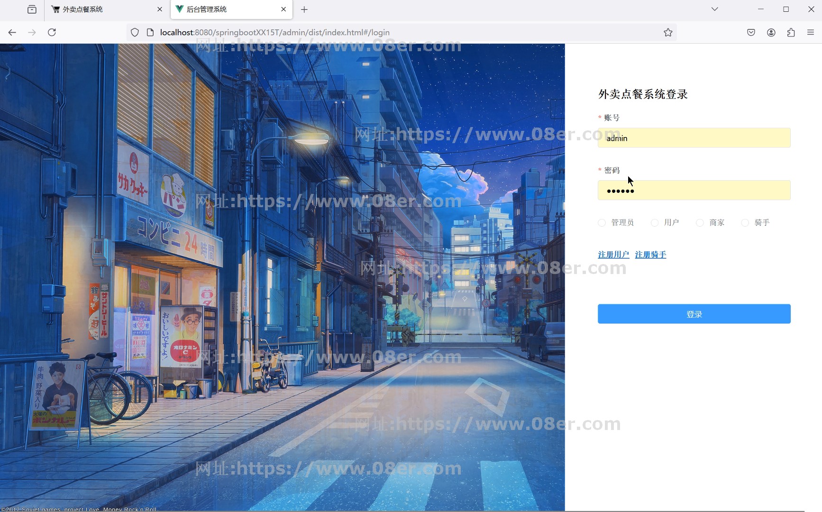Choose the 商家 role radio button
The image size is (822, 512).
700,223
